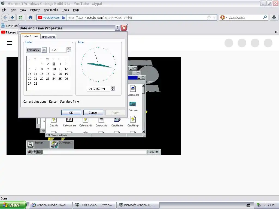
Task: Click the Dr. Watson taskbar item in video
Action: pyautogui.click(x=62, y=145)
